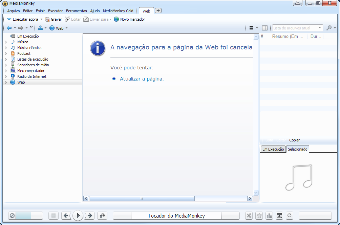Open the Ferramentas menu

coord(76,11)
